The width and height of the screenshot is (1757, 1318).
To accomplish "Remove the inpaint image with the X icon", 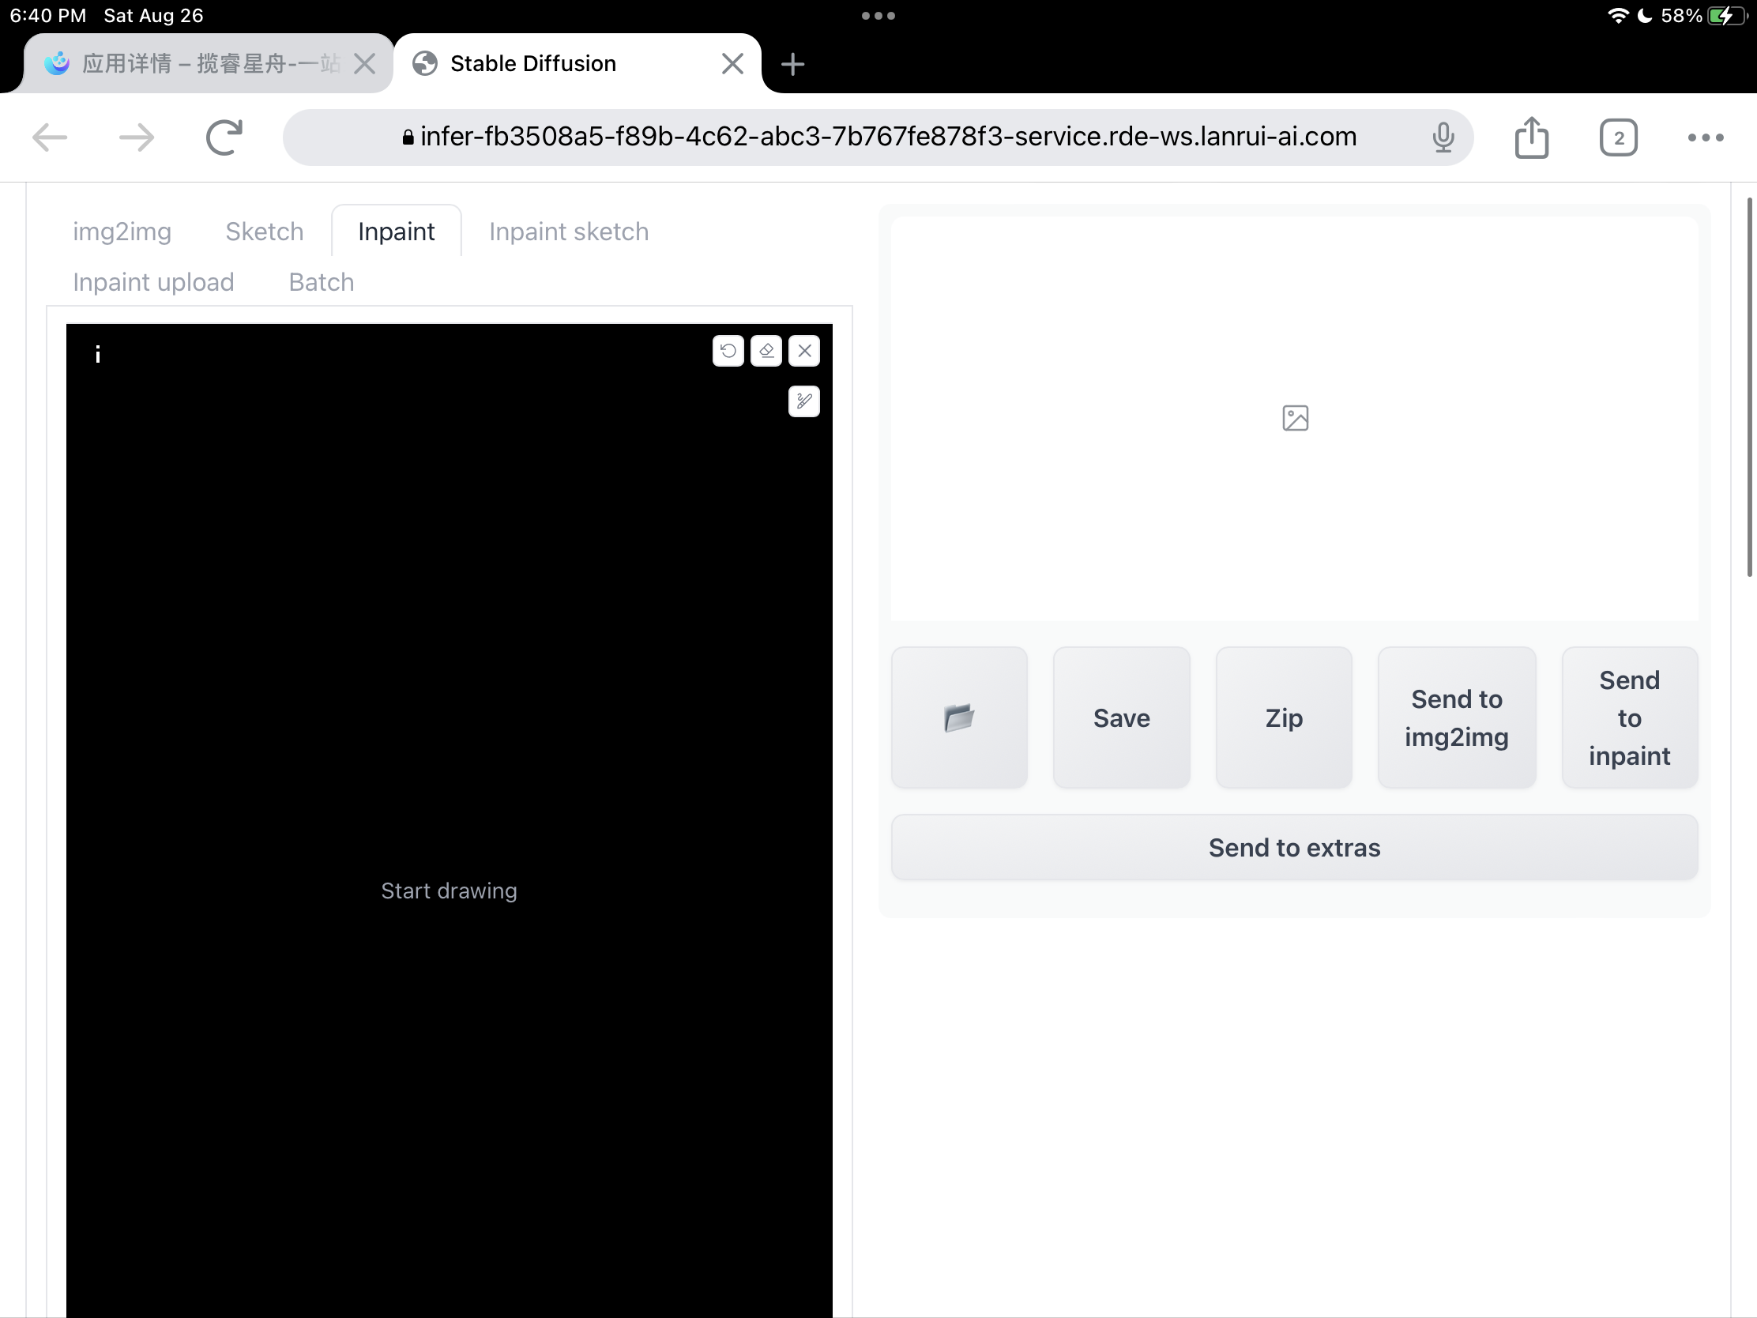I will pyautogui.click(x=804, y=350).
